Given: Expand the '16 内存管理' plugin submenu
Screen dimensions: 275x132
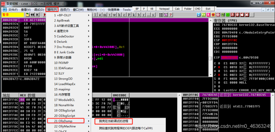Looking at the screenshot, I should (69, 94).
